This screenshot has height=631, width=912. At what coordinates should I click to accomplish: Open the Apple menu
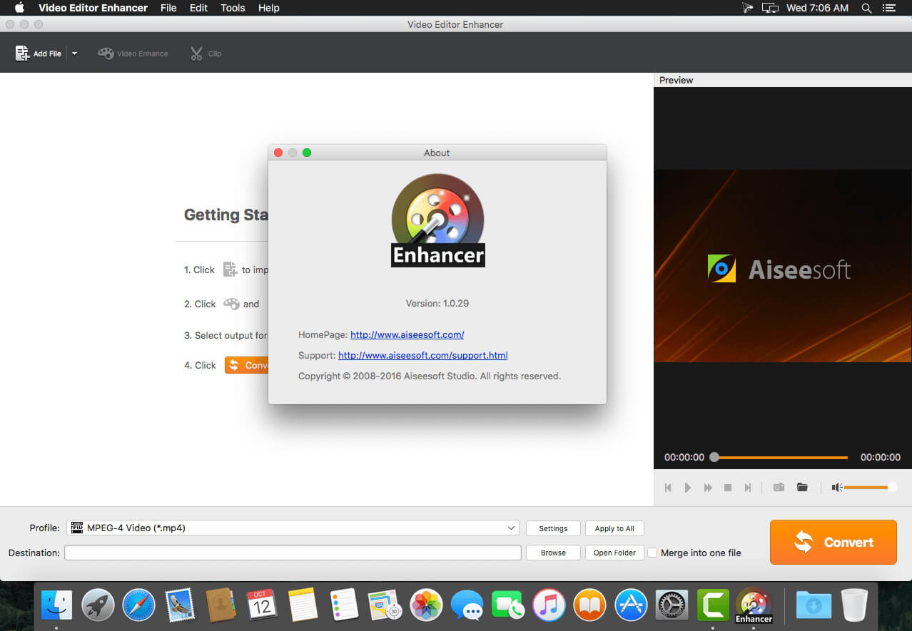(19, 8)
